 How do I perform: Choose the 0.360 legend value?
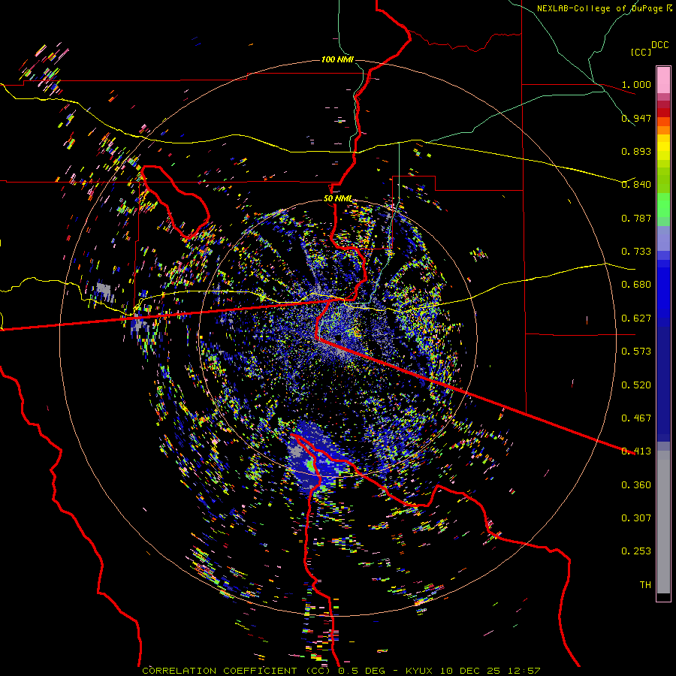point(636,485)
